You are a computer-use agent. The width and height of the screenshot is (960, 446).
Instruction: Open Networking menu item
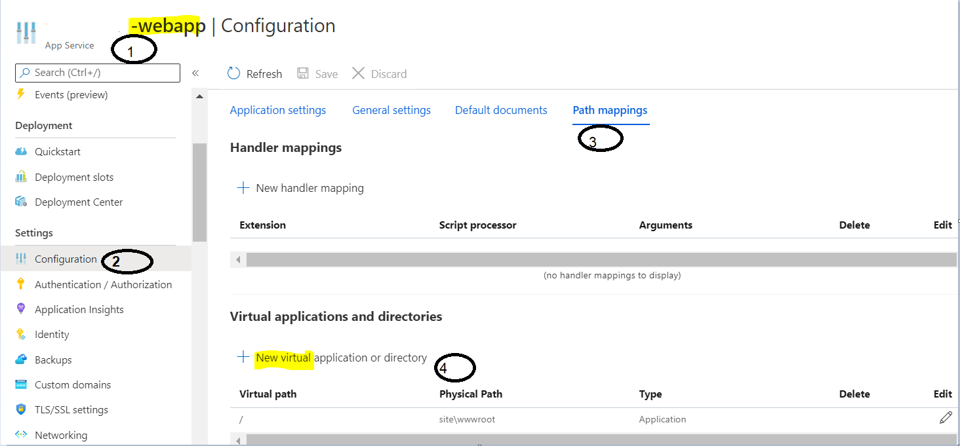pos(61,435)
